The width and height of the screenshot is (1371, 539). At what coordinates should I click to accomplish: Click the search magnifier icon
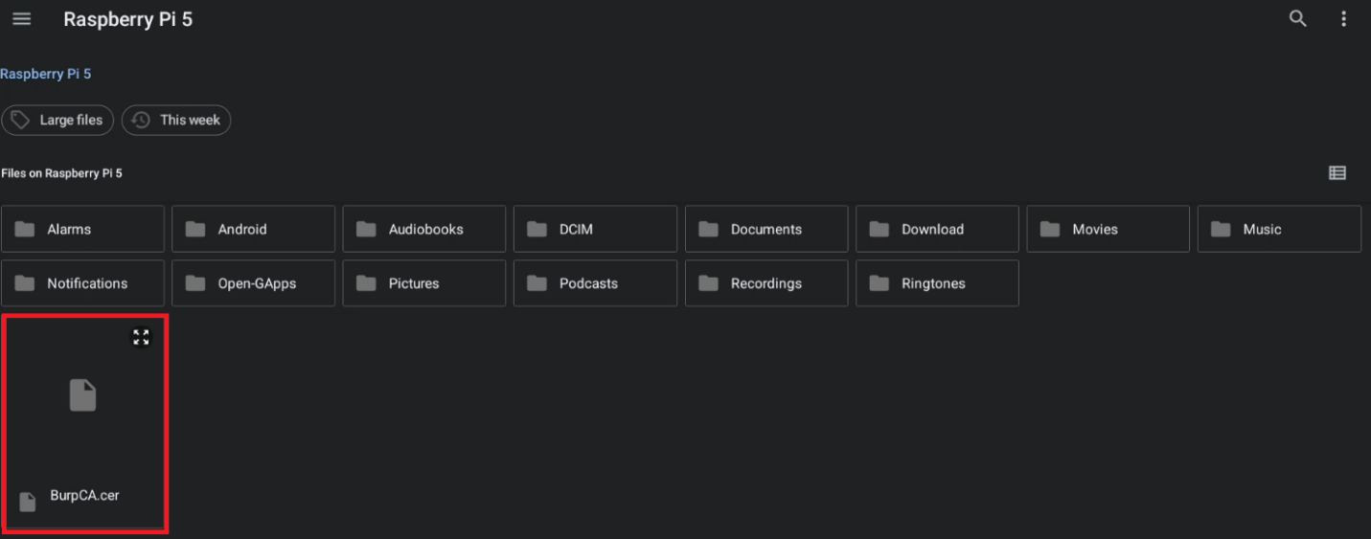tap(1297, 19)
